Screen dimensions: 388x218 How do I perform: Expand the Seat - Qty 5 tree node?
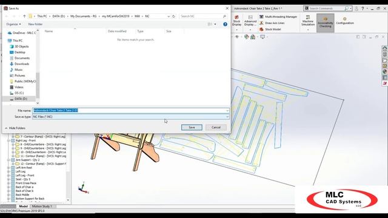click(9, 179)
